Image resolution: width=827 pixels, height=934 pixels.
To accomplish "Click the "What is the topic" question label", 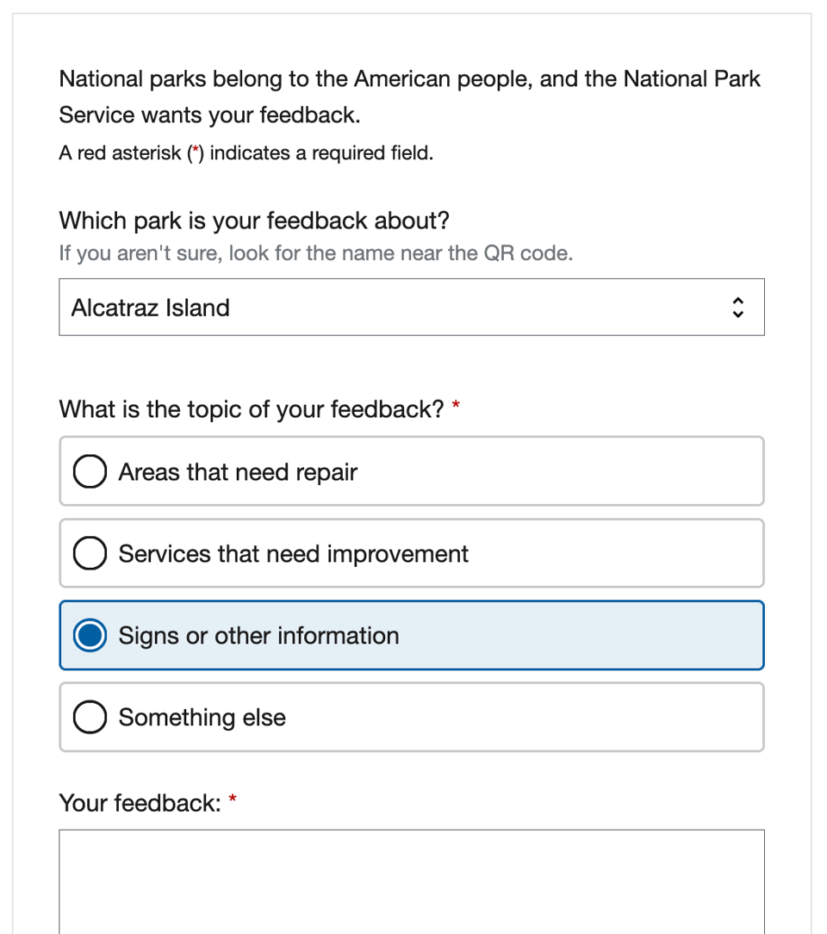I will pyautogui.click(x=252, y=409).
